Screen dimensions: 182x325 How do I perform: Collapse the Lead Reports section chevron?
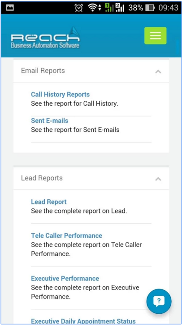point(158,179)
